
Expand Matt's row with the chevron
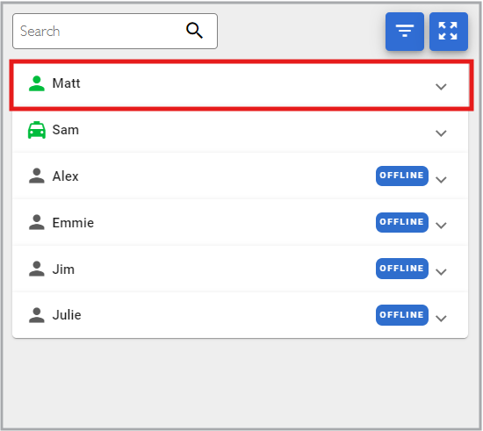click(x=441, y=87)
